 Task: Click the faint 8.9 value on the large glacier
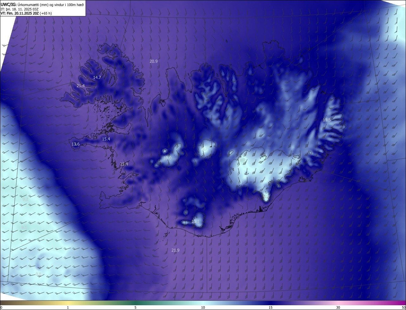(242, 160)
